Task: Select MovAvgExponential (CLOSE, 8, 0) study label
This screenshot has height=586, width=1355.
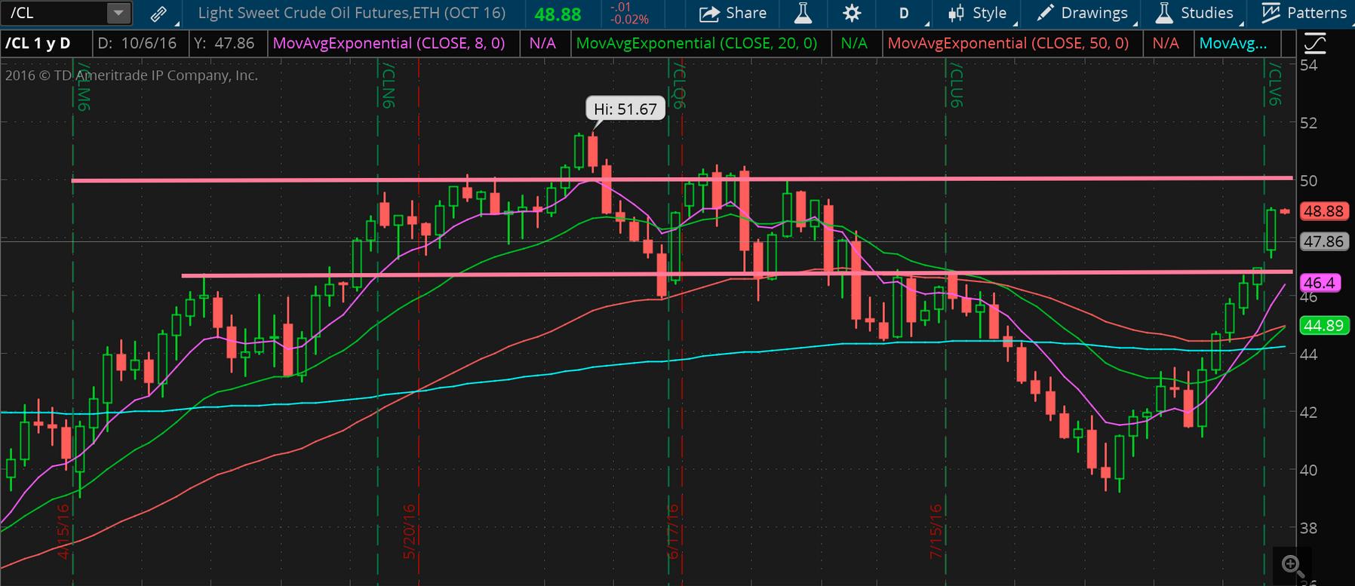Action: [x=389, y=44]
